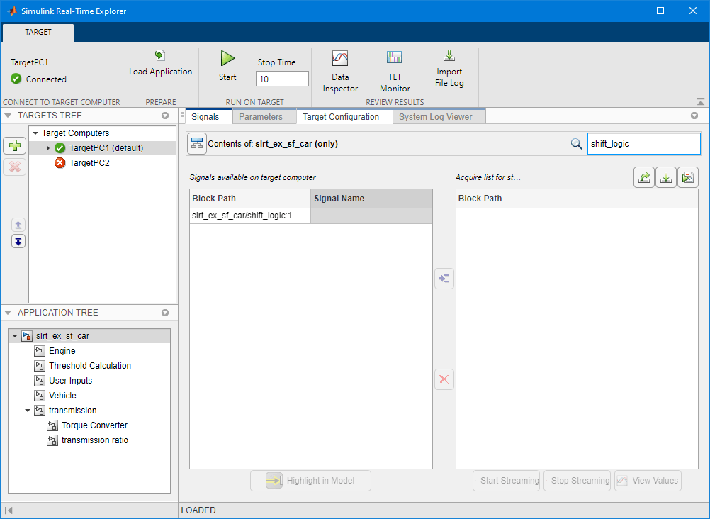Remove signal from acquire list
Screen dimensions: 710x519
pos(444,379)
